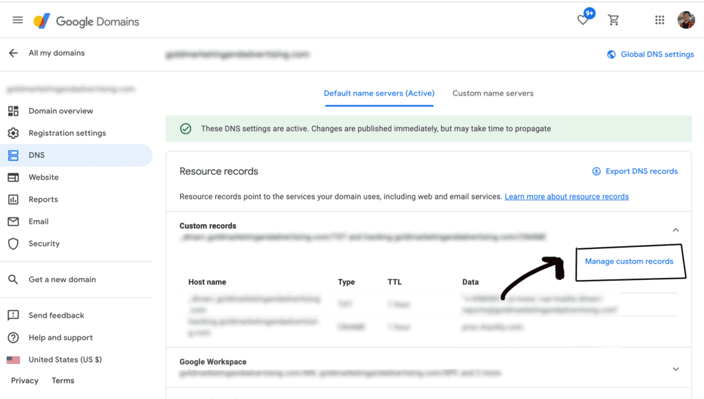
Task: Open the Email section
Action: coord(38,221)
